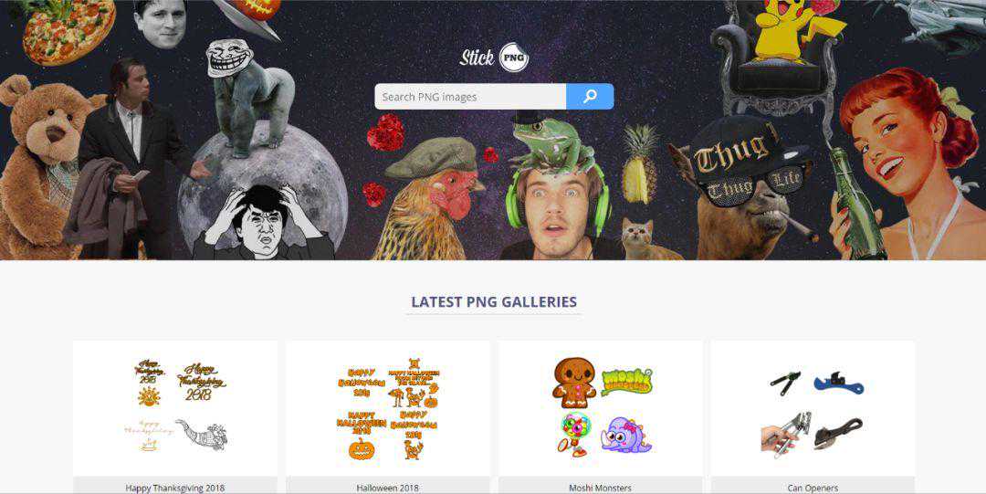986x494 pixels.
Task: Open the Moshi Monsters gallery thumbnail
Action: [x=601, y=408]
